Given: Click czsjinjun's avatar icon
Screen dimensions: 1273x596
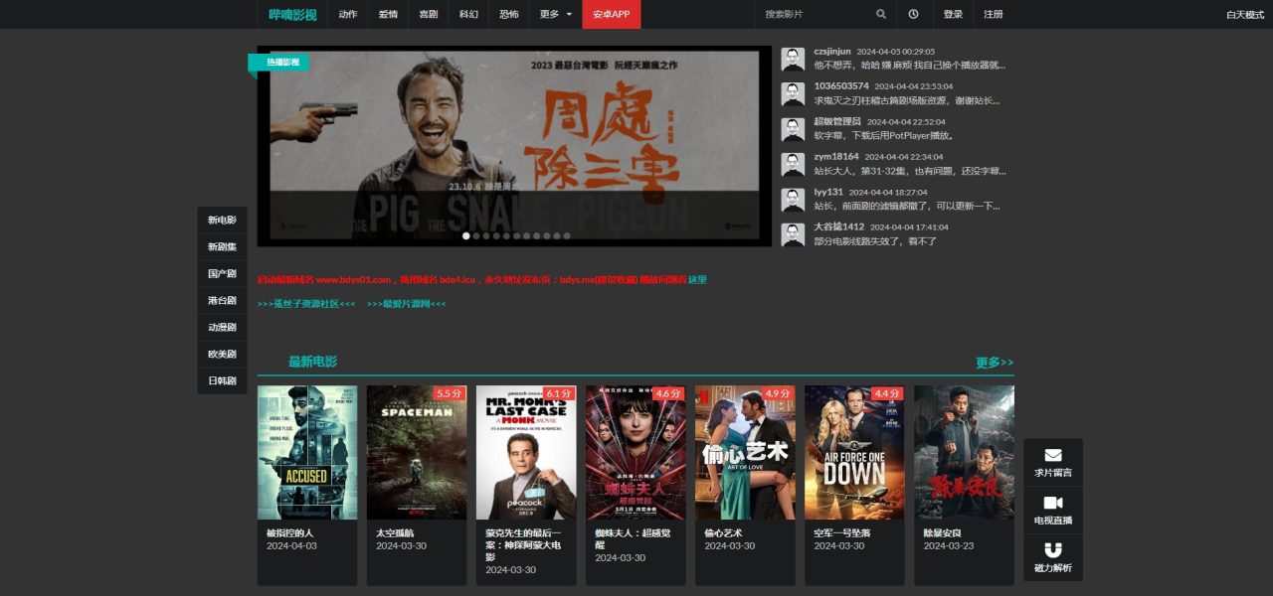Looking at the screenshot, I should (x=793, y=58).
